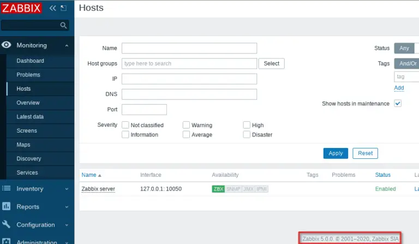Image resolution: width=419 pixels, height=244 pixels.
Task: Click the Add tag link
Action: click(x=399, y=88)
